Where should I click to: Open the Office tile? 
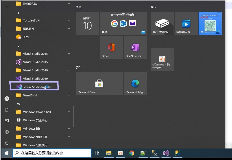click(x=111, y=47)
